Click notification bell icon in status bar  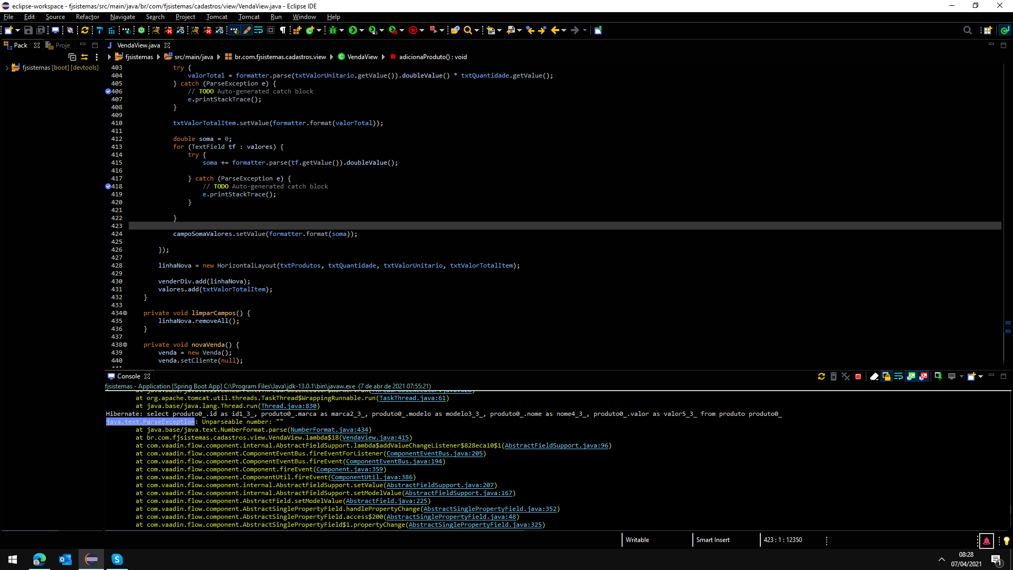click(986, 541)
